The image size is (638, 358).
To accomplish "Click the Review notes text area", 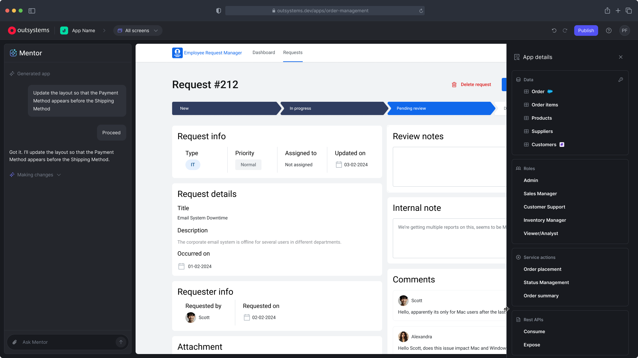I will tap(450, 167).
